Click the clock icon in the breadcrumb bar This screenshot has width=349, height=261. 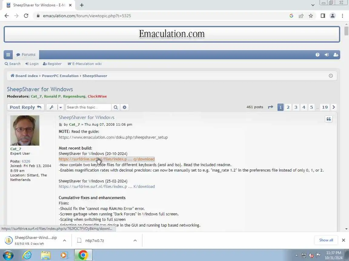pos(331,76)
